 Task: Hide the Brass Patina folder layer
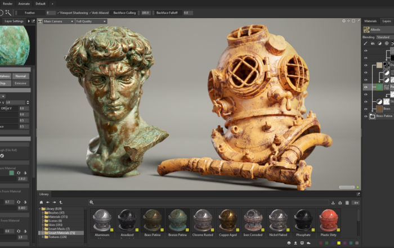click(x=366, y=116)
